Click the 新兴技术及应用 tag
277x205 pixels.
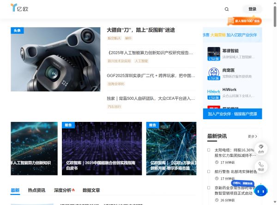coord(119,61)
